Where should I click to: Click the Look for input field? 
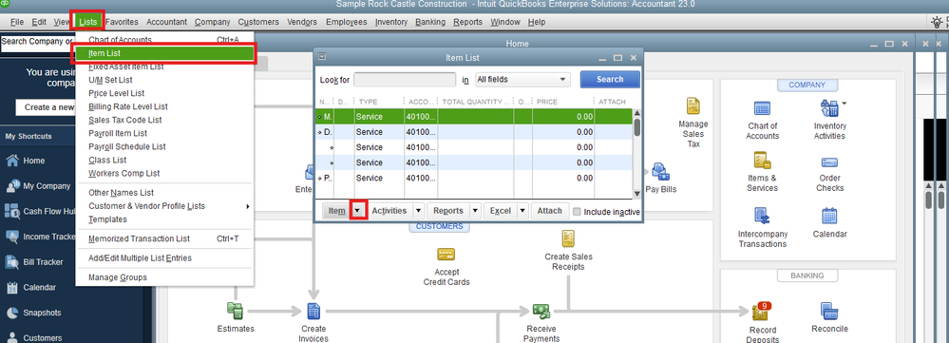[405, 79]
